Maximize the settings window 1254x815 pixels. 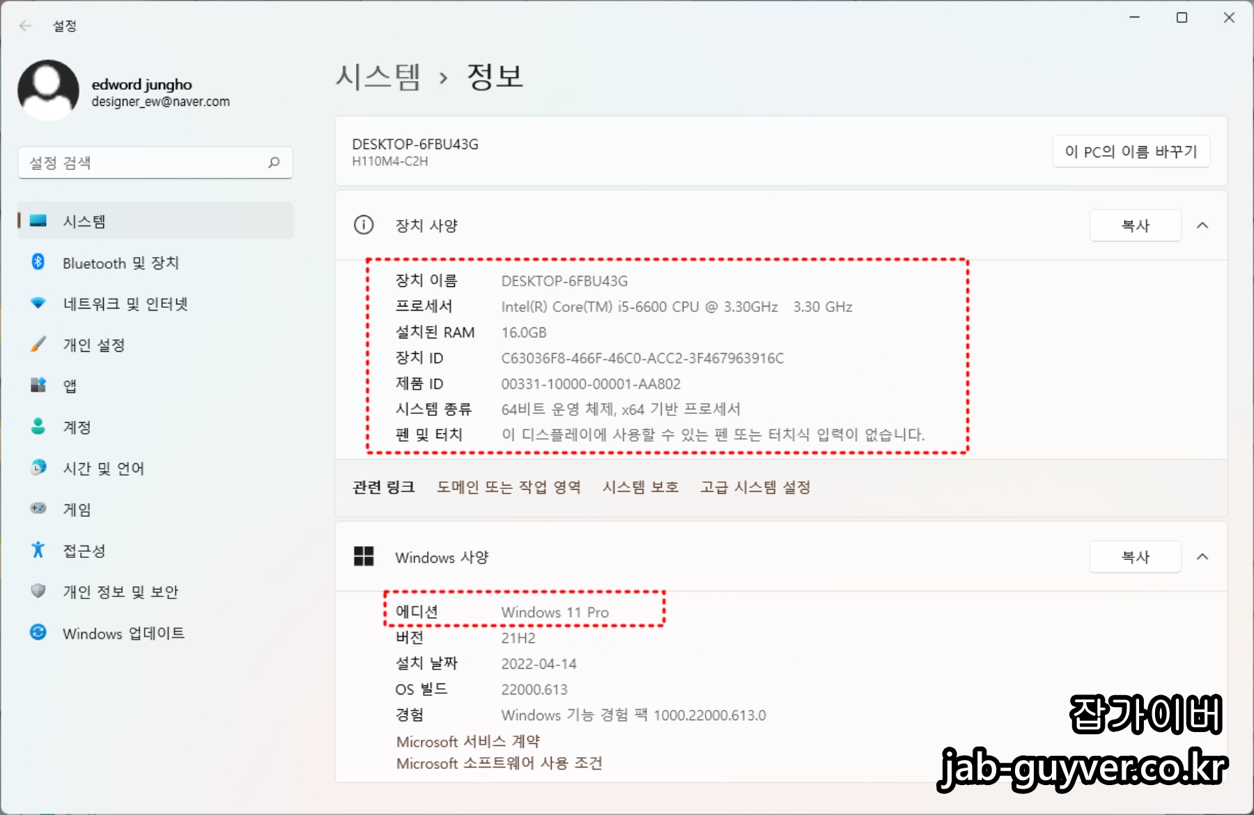coord(1182,17)
